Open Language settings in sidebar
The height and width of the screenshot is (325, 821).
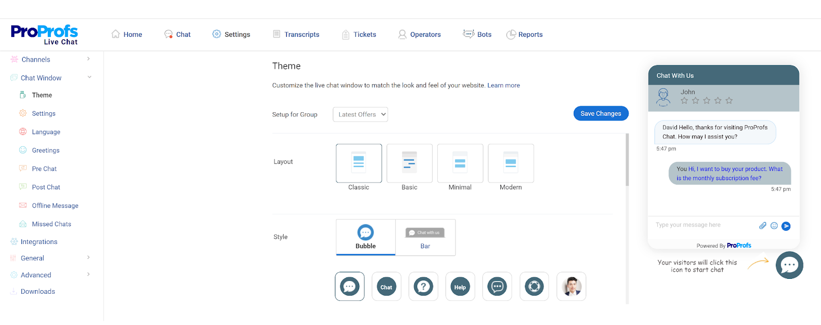(x=46, y=132)
